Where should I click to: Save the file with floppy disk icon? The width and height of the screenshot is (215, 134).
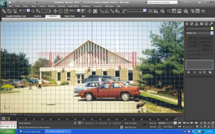[18, 2]
